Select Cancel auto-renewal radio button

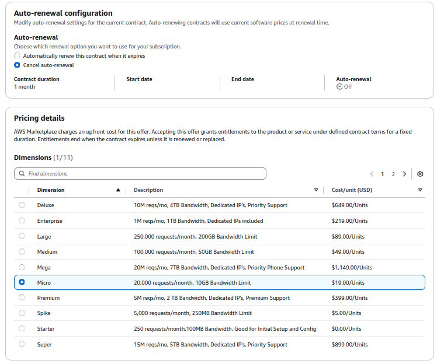point(17,65)
